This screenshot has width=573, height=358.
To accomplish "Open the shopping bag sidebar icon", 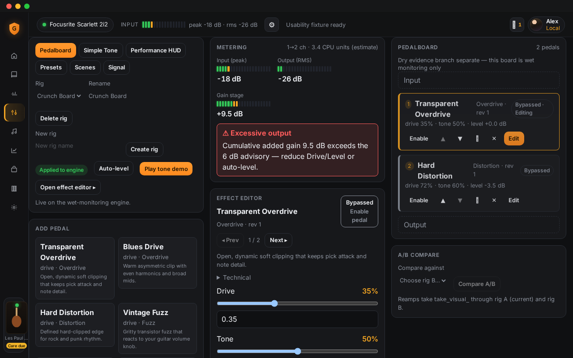I will (x=14, y=169).
